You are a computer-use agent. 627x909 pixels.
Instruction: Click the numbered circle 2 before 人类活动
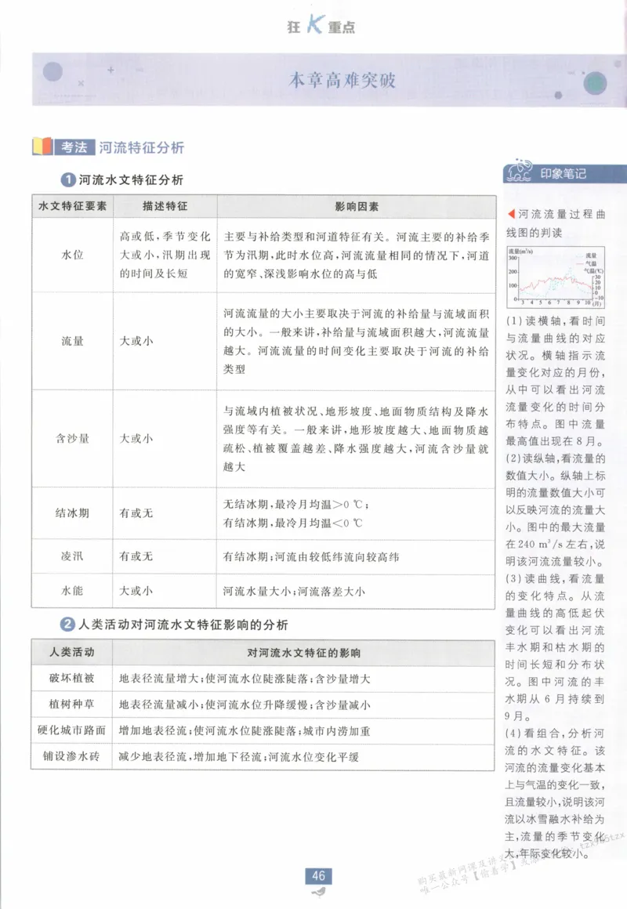click(x=67, y=625)
